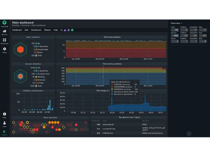Open the Dashboards menu
The image size is (210, 157).
click(x=36, y=30)
